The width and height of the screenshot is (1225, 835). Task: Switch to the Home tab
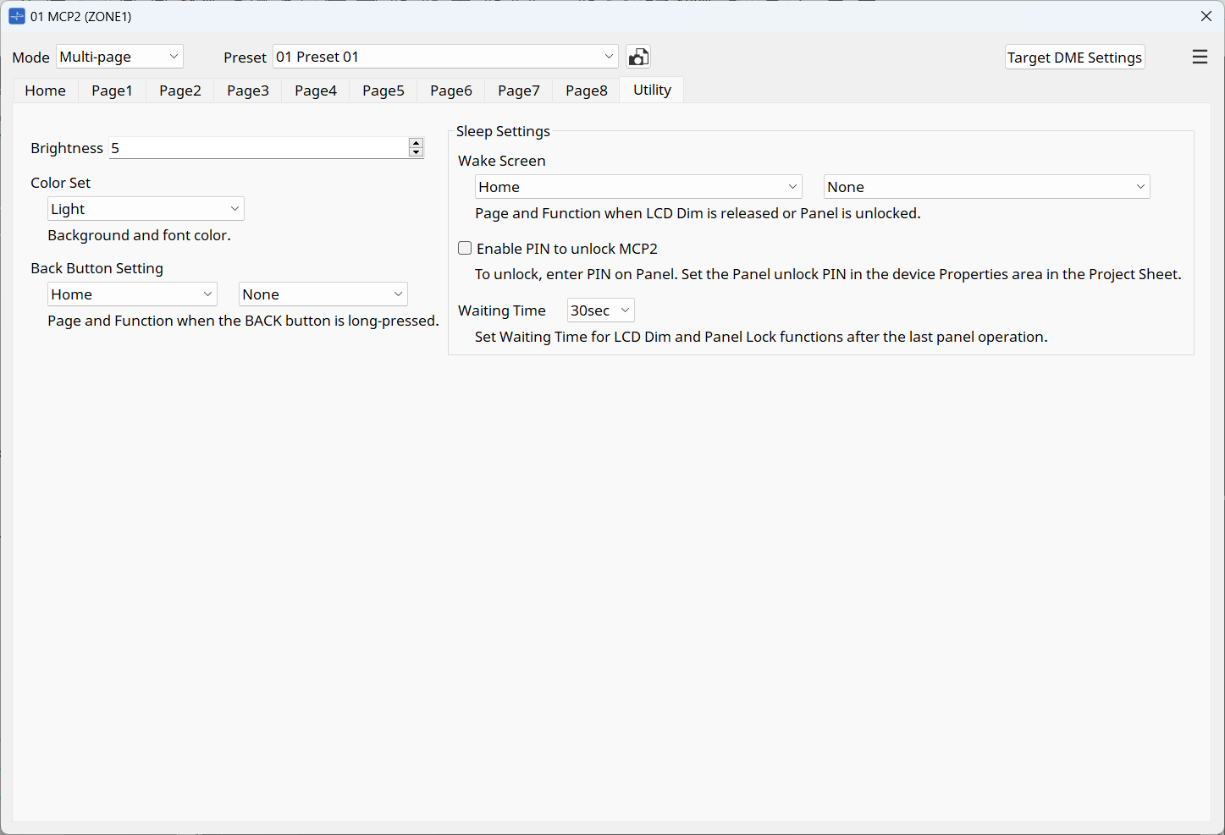pos(45,91)
